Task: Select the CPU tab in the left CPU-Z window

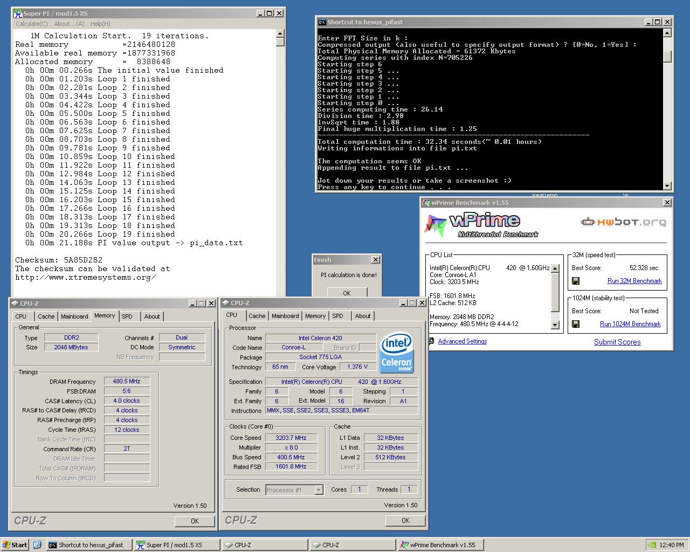Action: (21, 316)
